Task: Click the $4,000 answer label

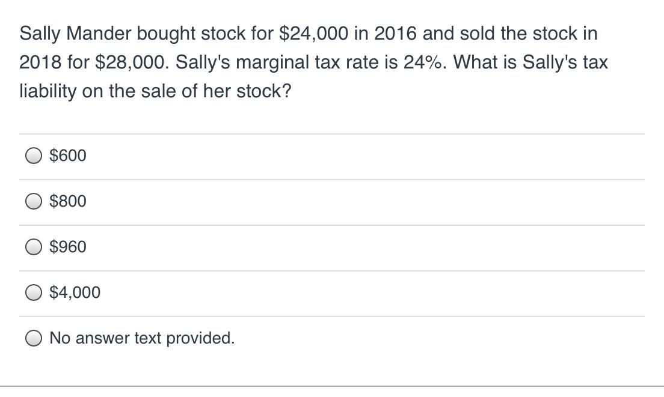Action: [x=75, y=292]
